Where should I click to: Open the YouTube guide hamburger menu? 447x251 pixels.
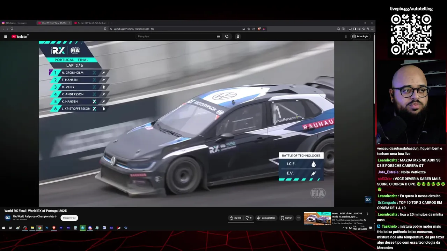[6, 36]
